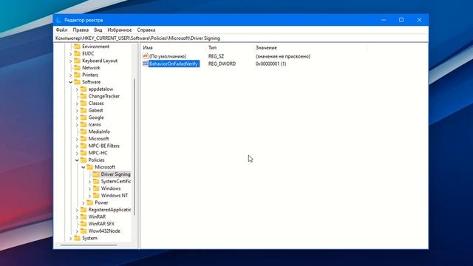
Task: Expand the Windows NT key
Action: [x=89, y=196]
